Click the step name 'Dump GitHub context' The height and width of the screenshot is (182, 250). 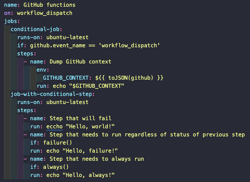coord(80,62)
